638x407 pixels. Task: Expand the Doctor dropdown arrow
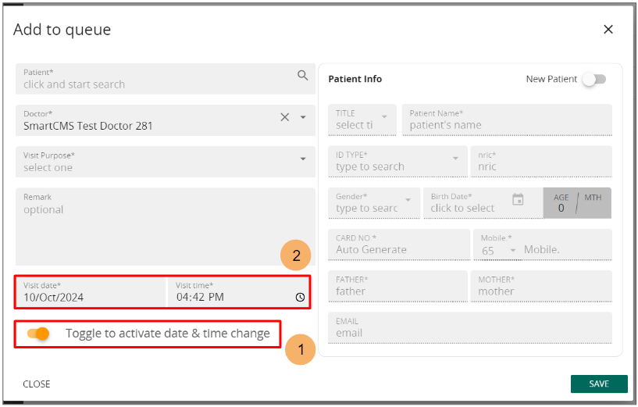click(x=303, y=117)
